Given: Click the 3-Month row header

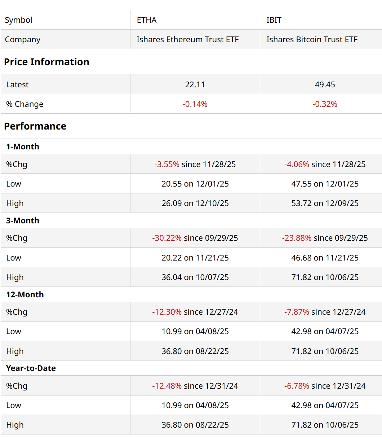Looking at the screenshot, I should [x=23, y=220].
